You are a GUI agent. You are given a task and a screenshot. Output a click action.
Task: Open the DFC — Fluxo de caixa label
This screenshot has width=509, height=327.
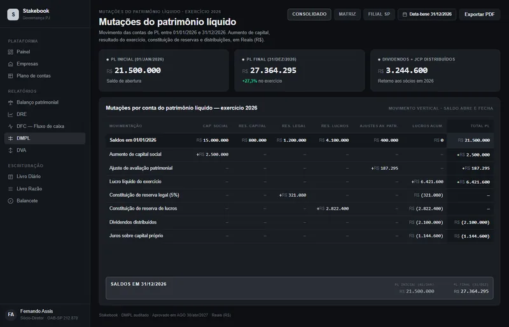pos(40,127)
